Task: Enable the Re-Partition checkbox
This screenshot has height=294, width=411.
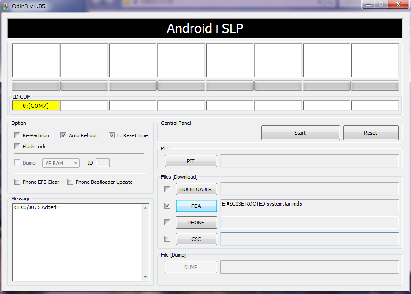Action: point(18,135)
